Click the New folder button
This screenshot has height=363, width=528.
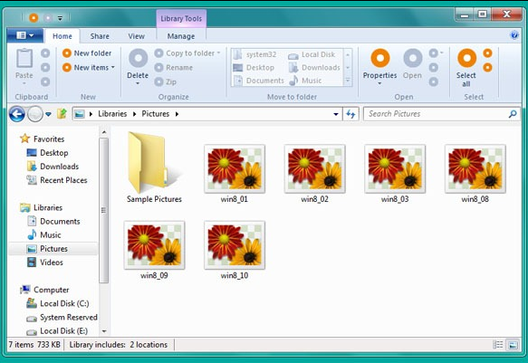(87, 53)
